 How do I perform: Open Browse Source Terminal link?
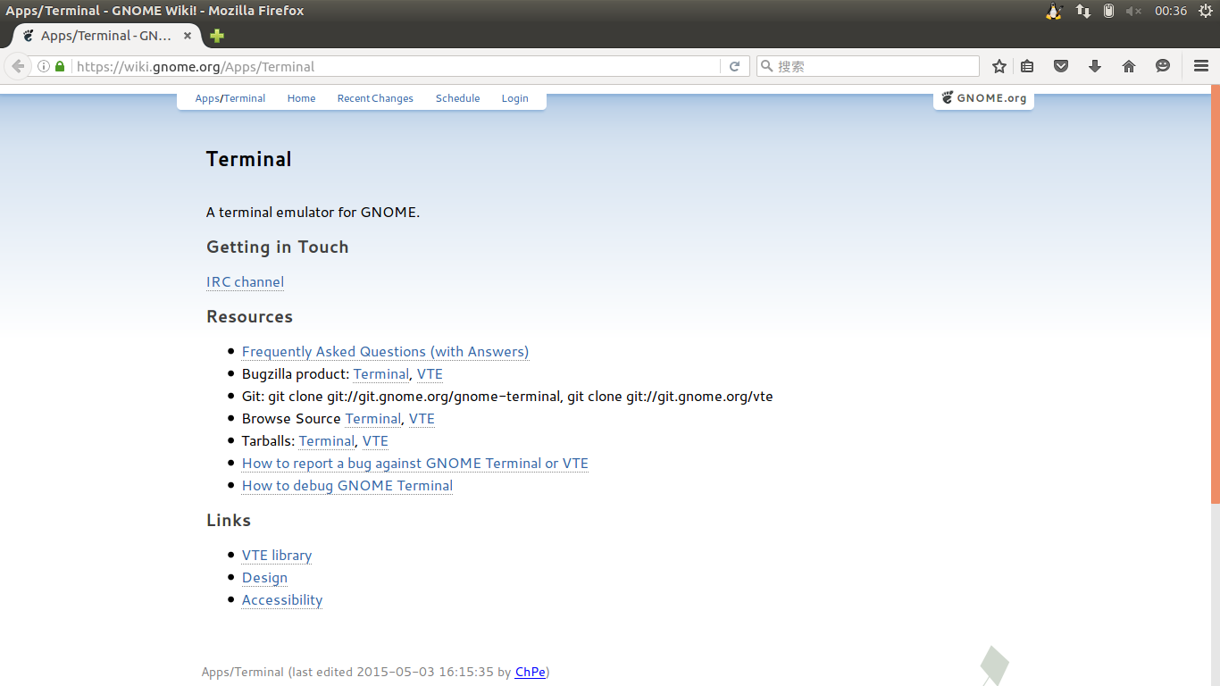372,419
